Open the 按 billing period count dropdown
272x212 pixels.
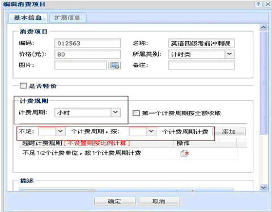tap(151, 131)
